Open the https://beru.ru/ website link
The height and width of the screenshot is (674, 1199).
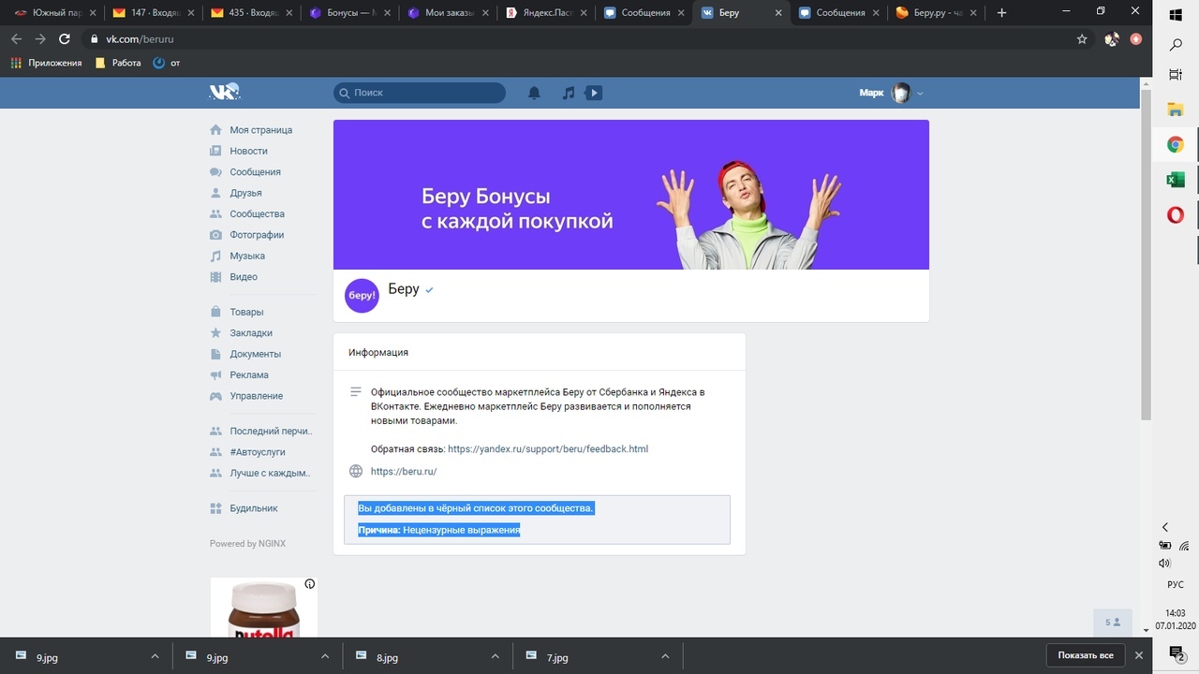[404, 472]
